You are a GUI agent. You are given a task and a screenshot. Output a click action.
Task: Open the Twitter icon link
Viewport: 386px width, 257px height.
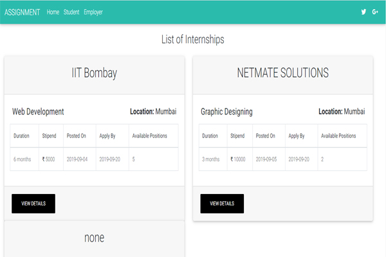click(x=363, y=12)
